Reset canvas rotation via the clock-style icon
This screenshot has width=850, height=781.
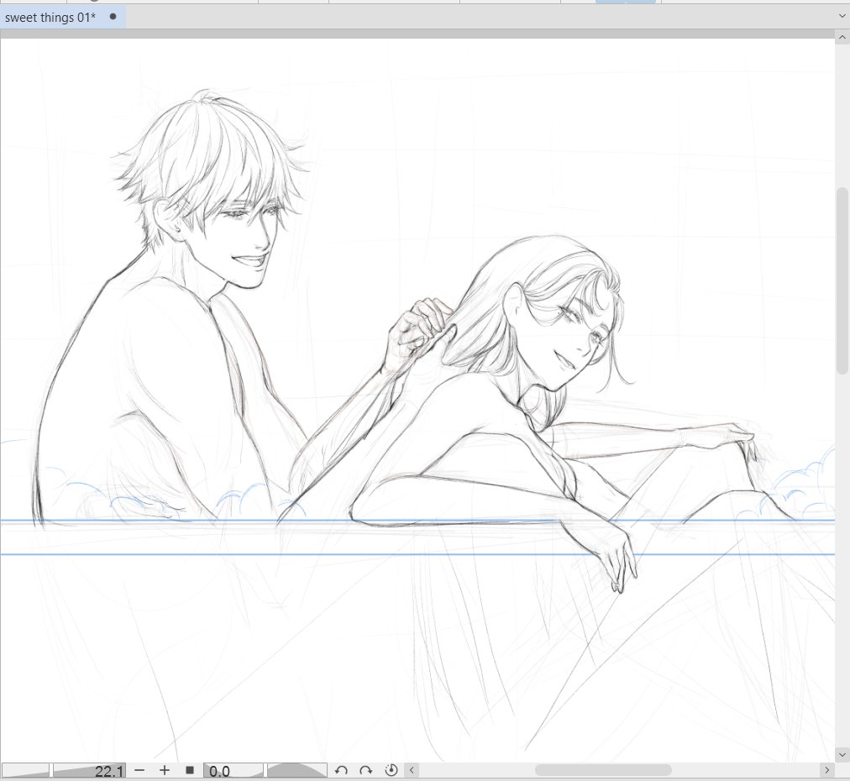(x=391, y=769)
